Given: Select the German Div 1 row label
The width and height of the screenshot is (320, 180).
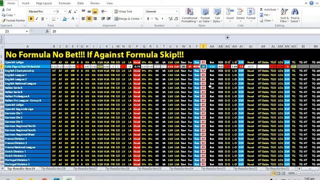Looking at the screenshot, I should 27,113.
